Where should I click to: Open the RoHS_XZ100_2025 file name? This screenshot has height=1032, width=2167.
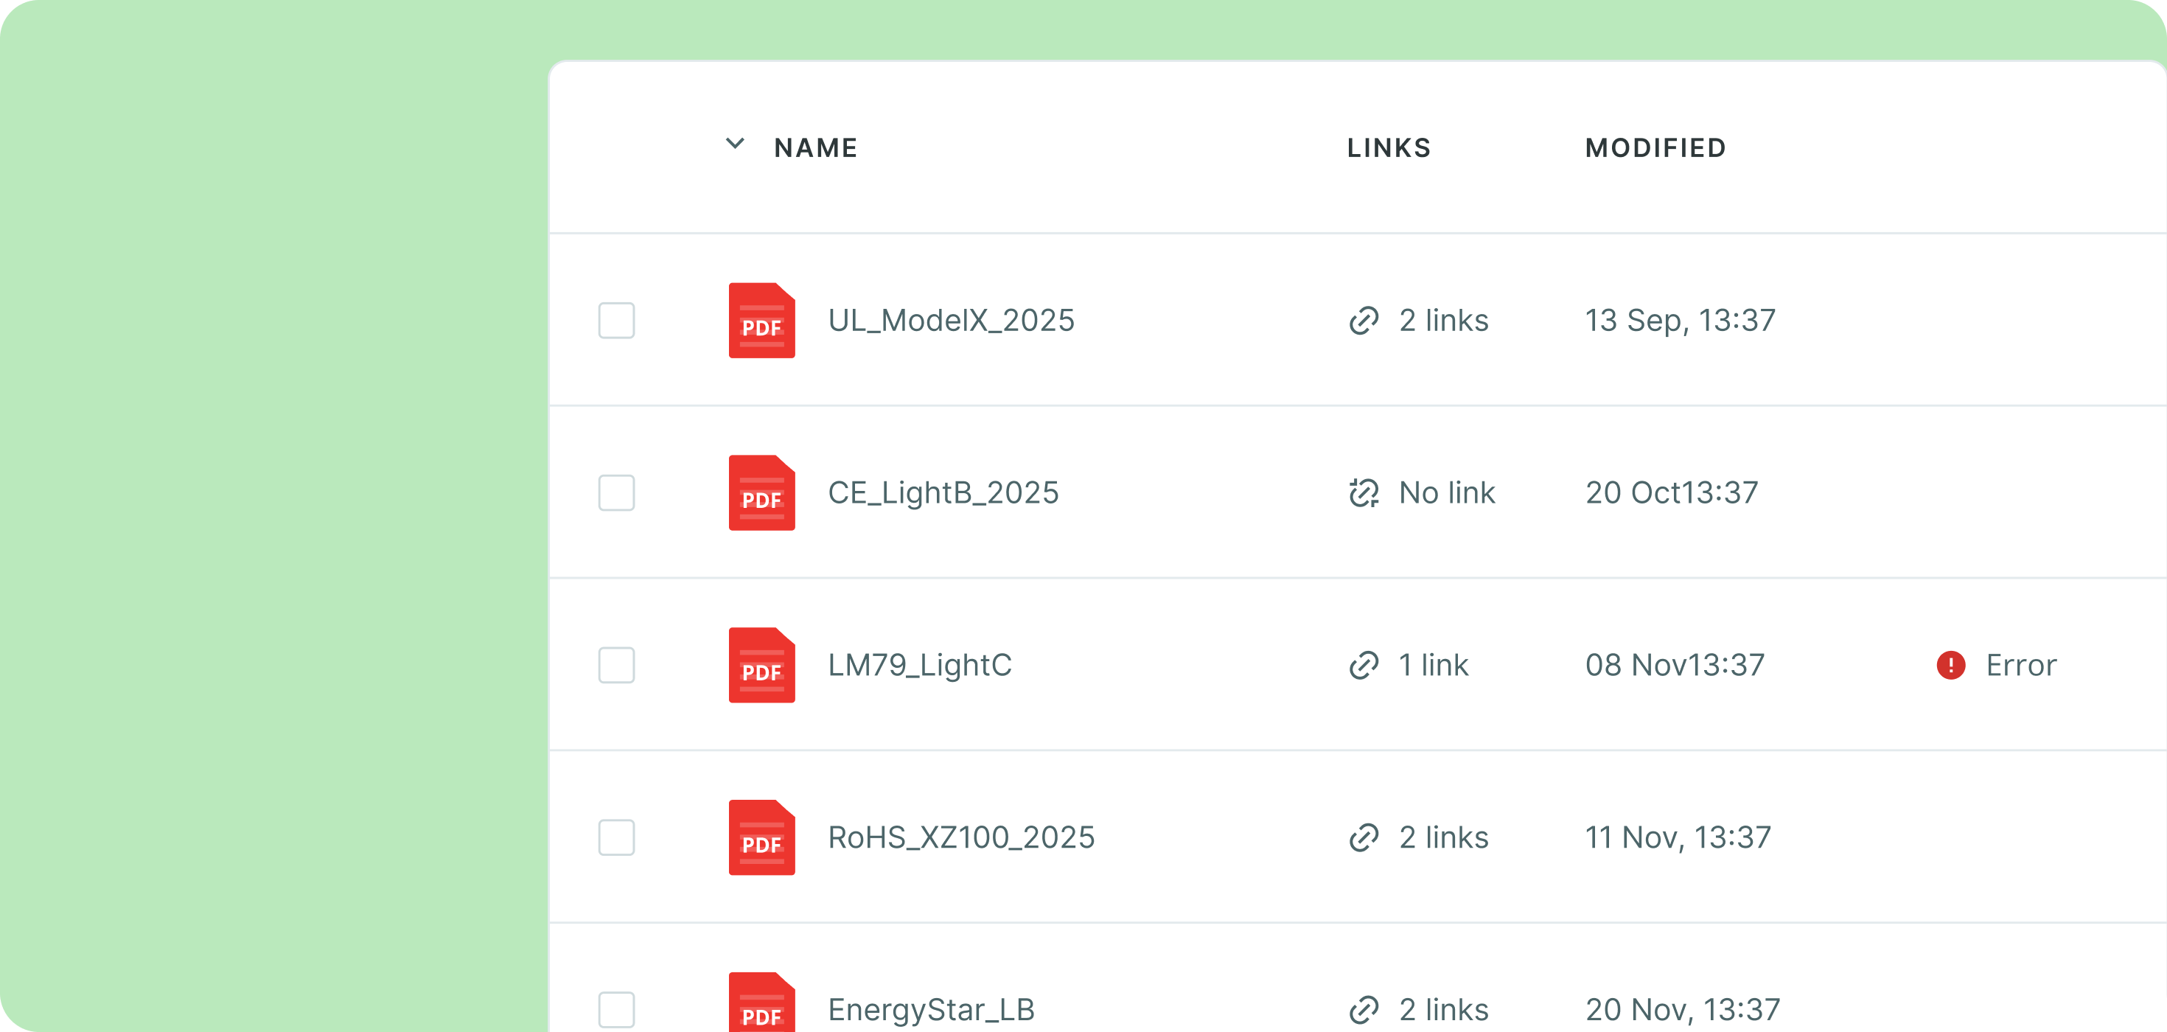click(x=962, y=839)
